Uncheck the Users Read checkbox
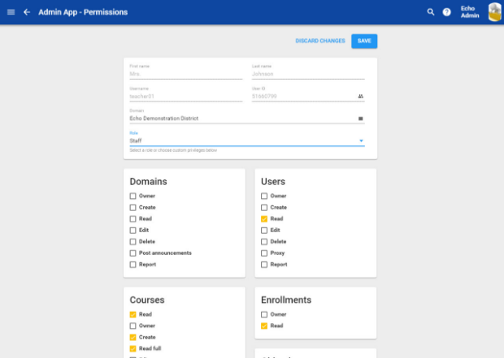 tap(264, 219)
